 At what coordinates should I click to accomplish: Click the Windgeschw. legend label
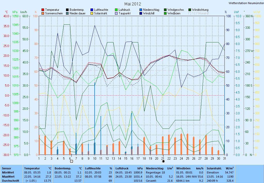pyautogui.click(x=176, y=10)
